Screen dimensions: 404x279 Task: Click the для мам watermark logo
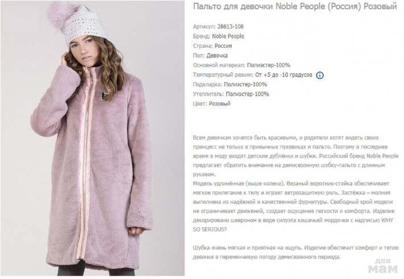[383, 266]
